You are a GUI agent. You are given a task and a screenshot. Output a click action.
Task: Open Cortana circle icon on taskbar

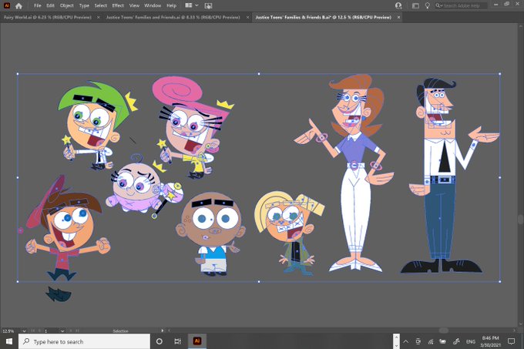click(x=160, y=341)
